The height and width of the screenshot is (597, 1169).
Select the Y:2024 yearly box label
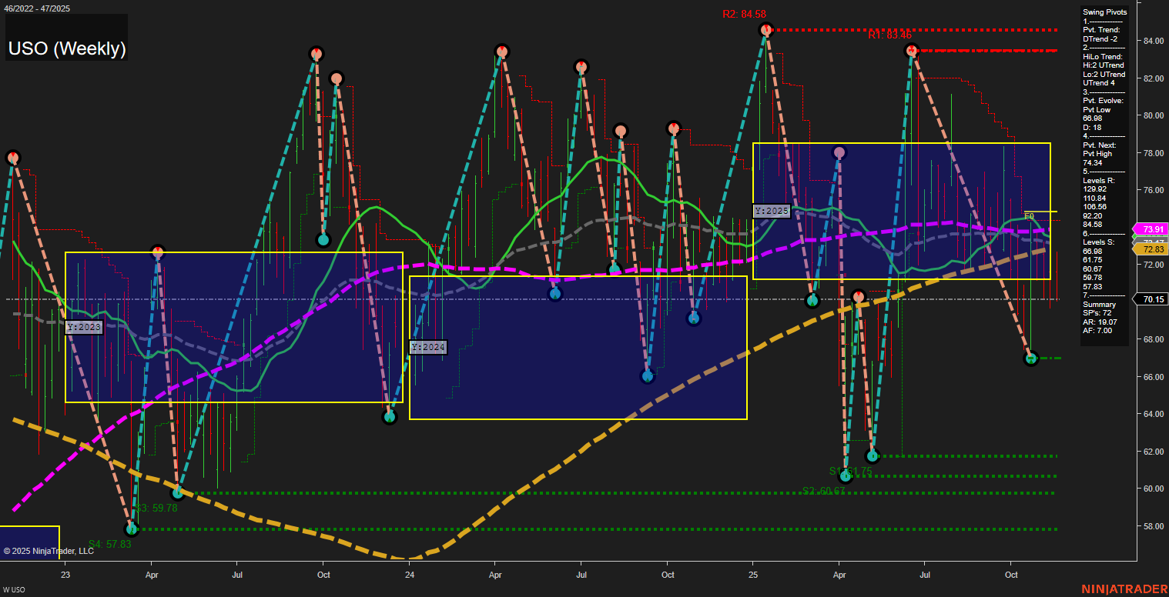(x=428, y=348)
